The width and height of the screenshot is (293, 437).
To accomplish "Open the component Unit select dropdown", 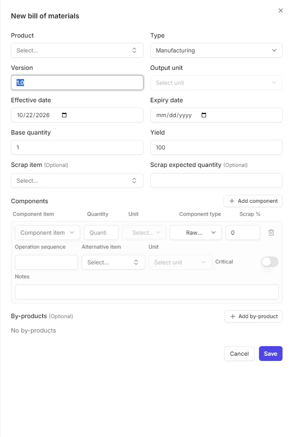I will tap(144, 233).
